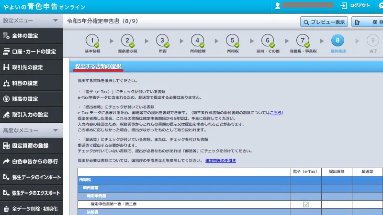Click the 取引先の設定 icon
Screen dimensions: 383x215
tap(6, 67)
